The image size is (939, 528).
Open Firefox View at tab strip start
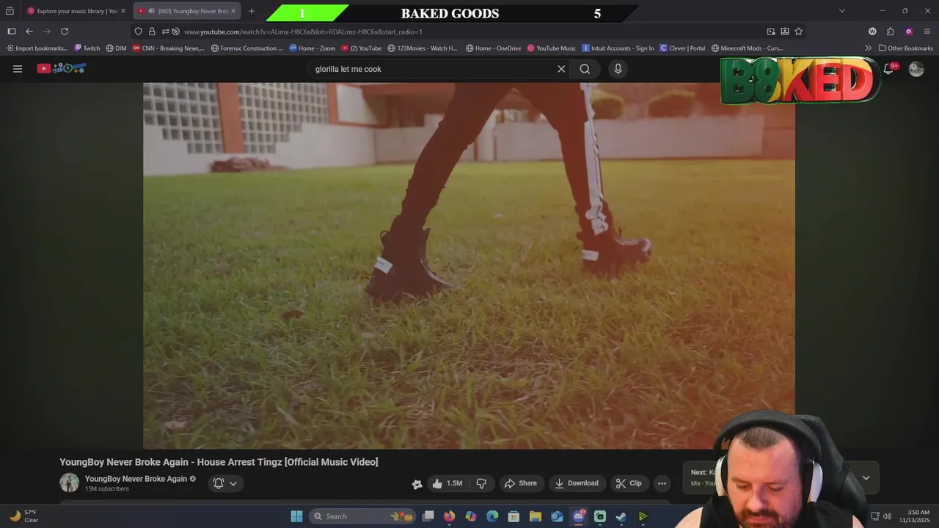(x=10, y=11)
